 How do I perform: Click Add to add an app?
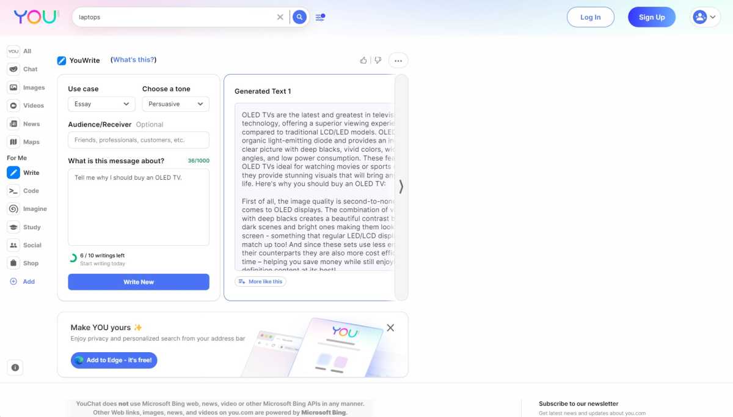(x=22, y=281)
